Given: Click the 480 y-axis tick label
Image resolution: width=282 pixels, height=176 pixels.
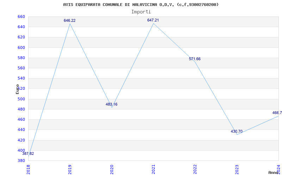Looking at the screenshot, I should 21,109.
